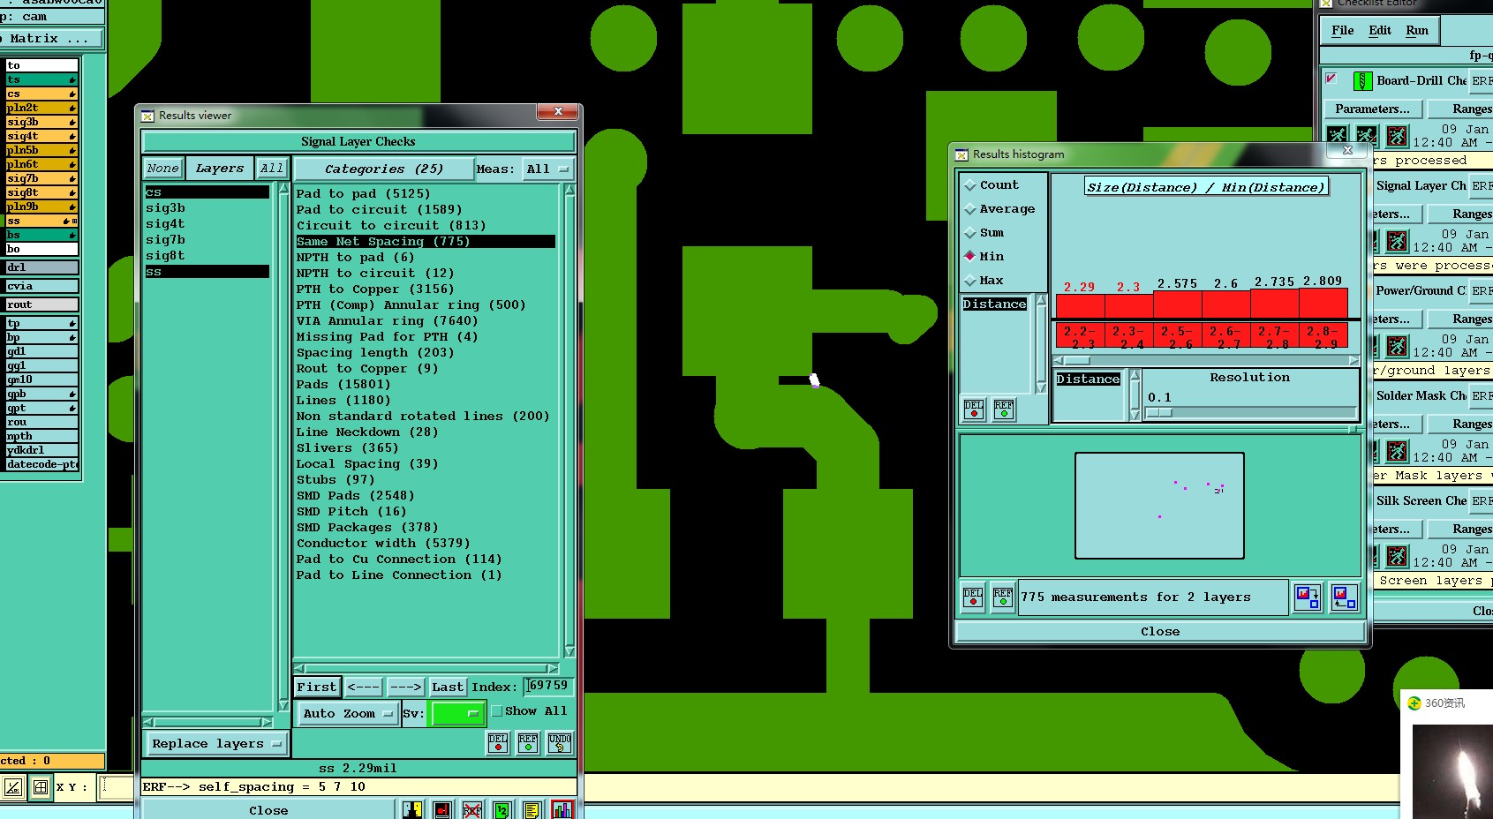Toggle the Board-Drill Checks checkmark
The height and width of the screenshot is (819, 1493).
[x=1331, y=79]
